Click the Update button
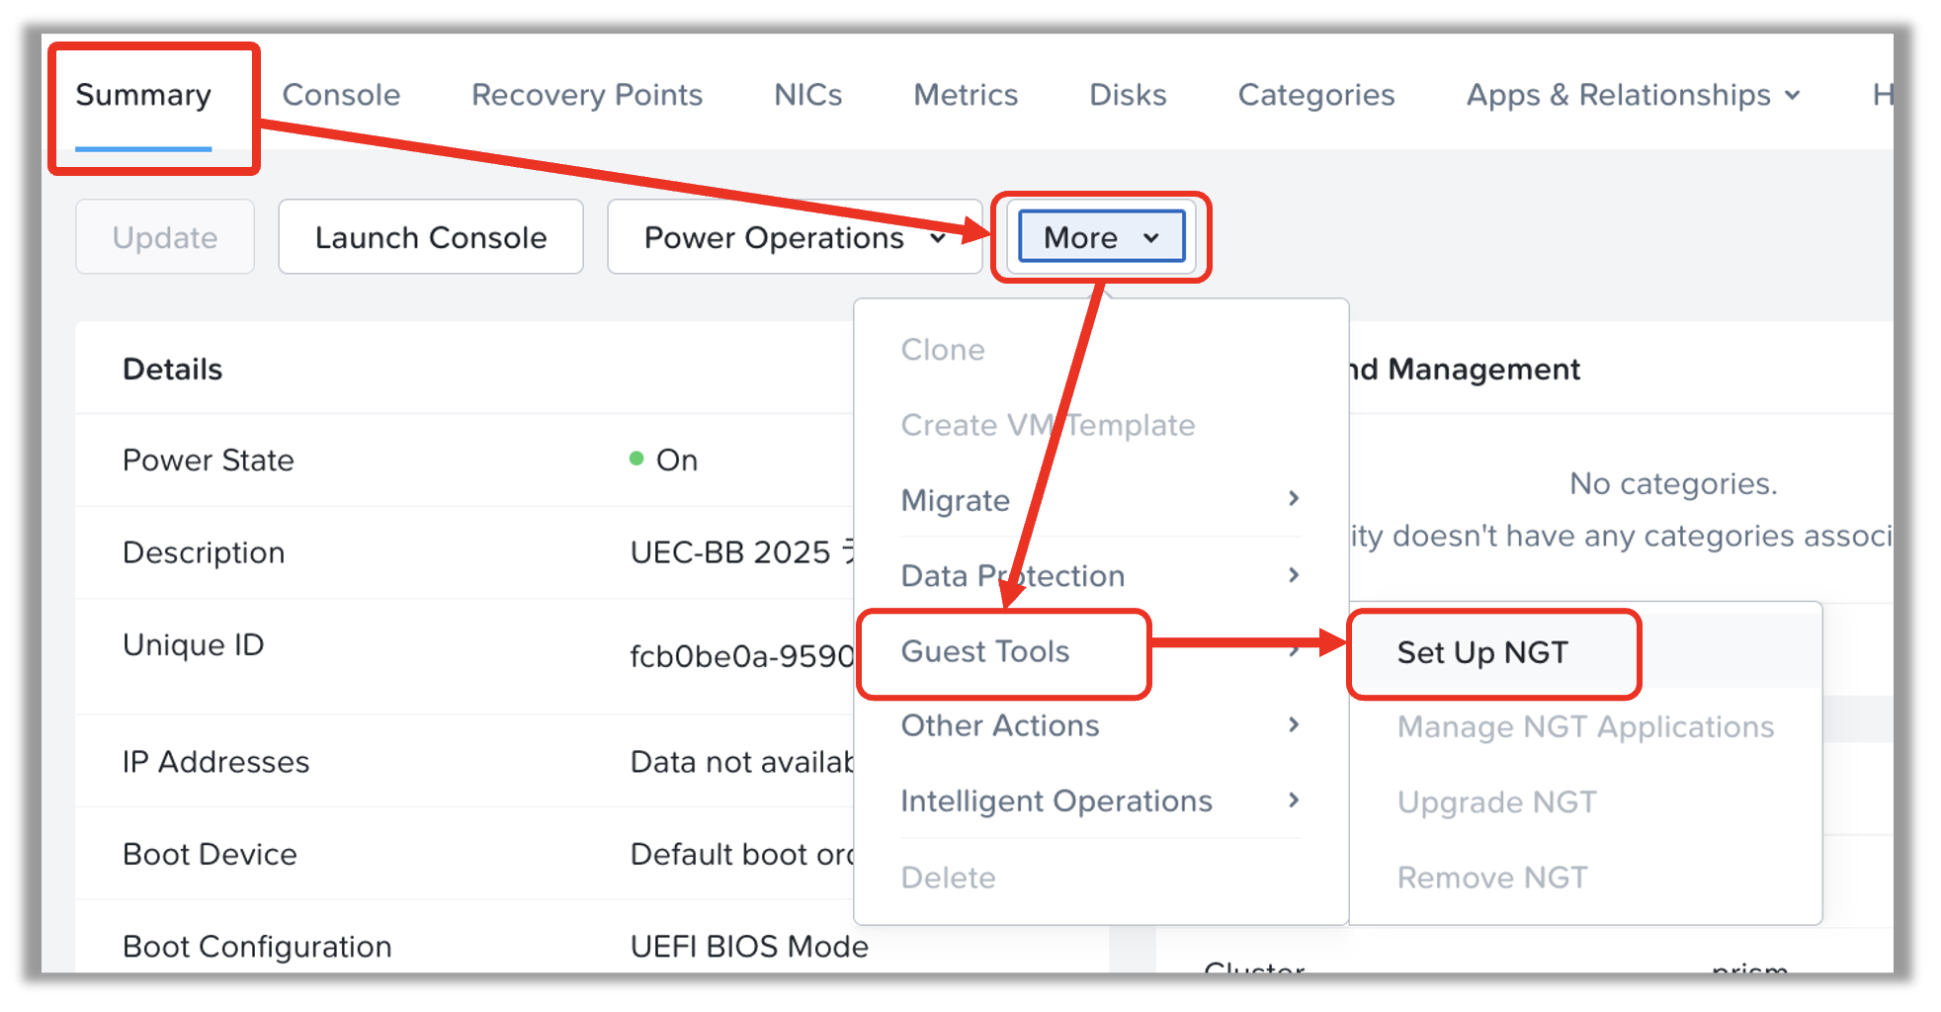 [x=165, y=237]
